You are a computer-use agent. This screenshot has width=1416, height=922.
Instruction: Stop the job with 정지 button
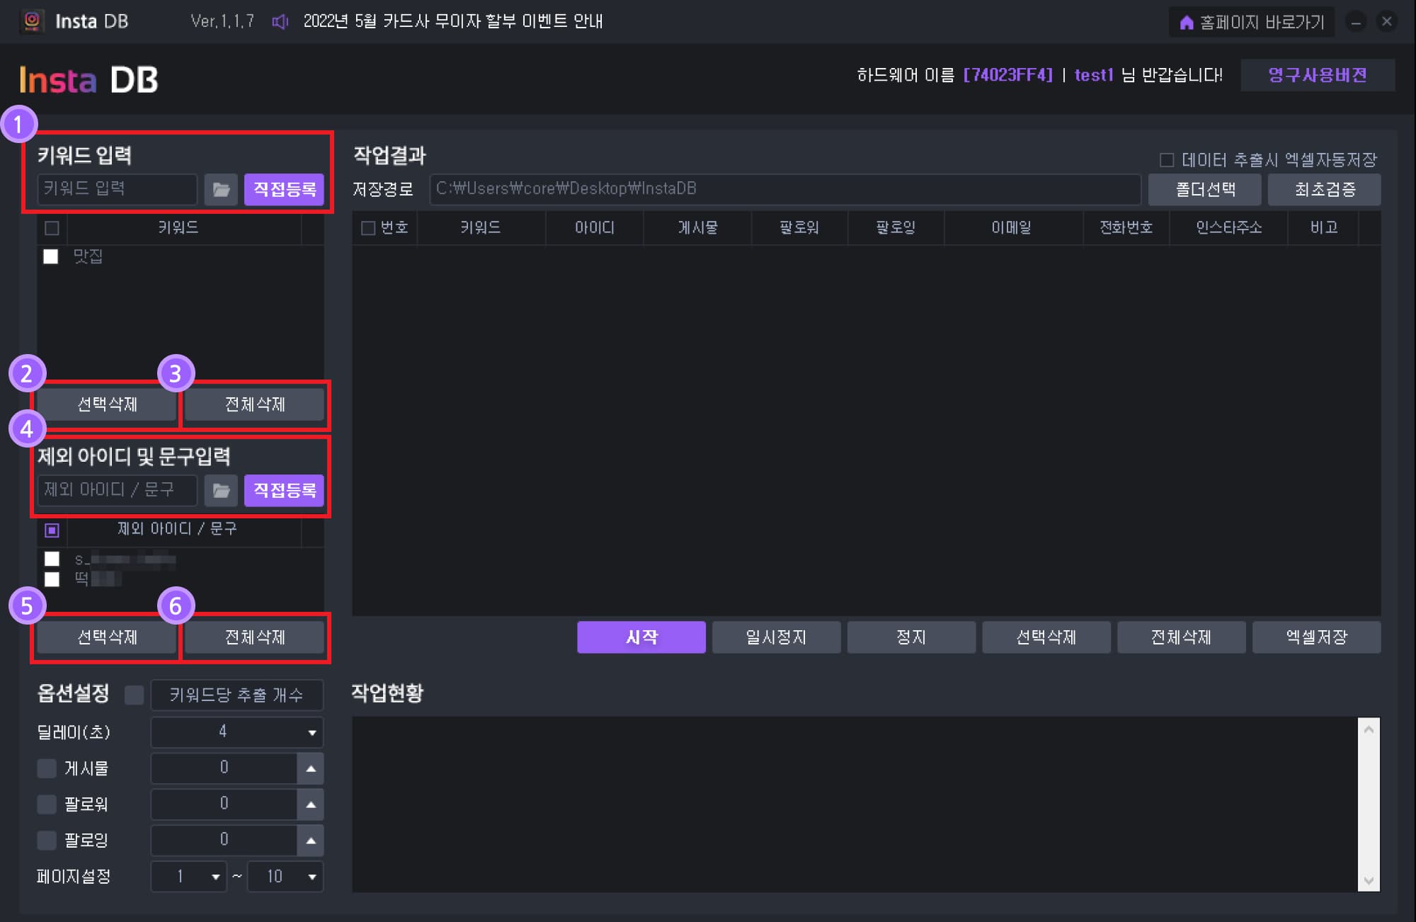click(911, 637)
